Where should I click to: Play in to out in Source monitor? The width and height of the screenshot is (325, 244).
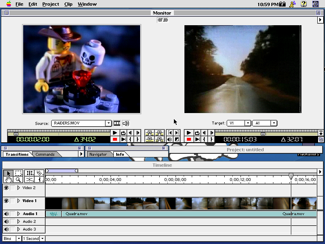click(123, 139)
